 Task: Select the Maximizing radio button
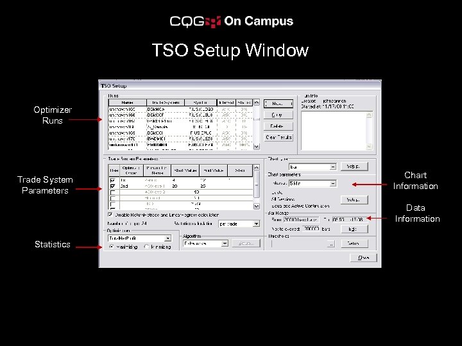pyautogui.click(x=112, y=247)
